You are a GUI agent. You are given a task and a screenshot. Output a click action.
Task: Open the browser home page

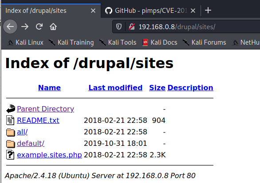pos(53,27)
